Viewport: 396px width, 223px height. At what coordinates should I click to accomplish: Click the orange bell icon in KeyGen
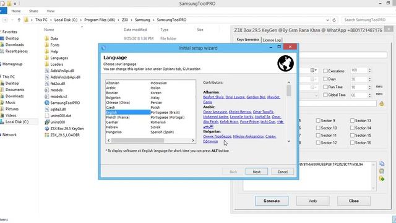(x=382, y=103)
